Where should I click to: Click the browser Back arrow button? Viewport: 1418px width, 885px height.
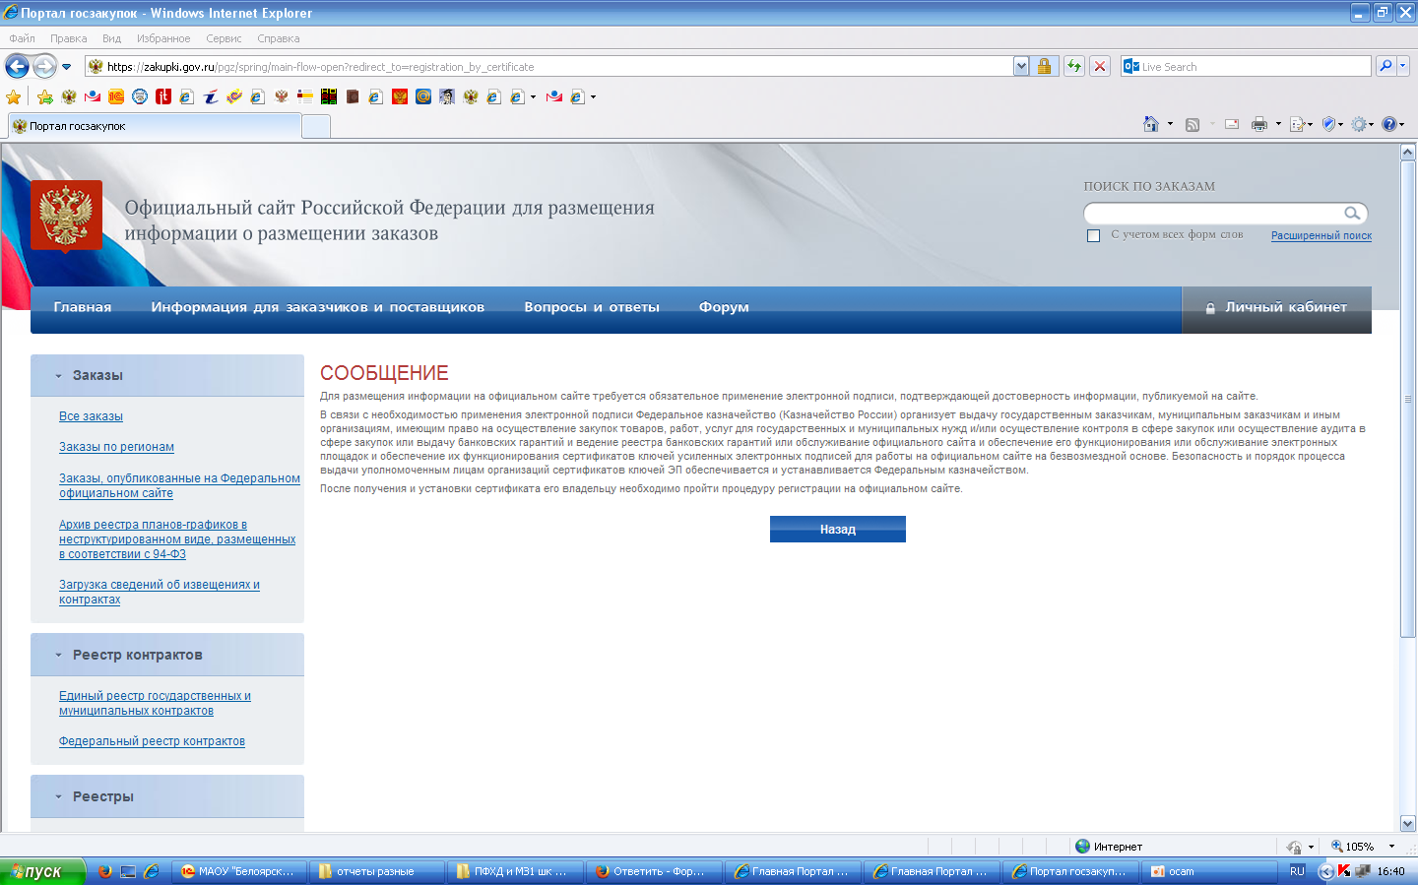pyautogui.click(x=17, y=66)
